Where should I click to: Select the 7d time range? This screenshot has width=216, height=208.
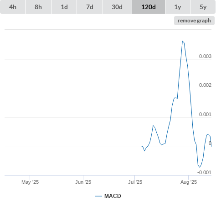coord(90,7)
